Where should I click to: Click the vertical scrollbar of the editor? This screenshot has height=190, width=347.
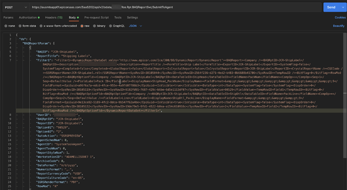pyautogui.click(x=345, y=95)
